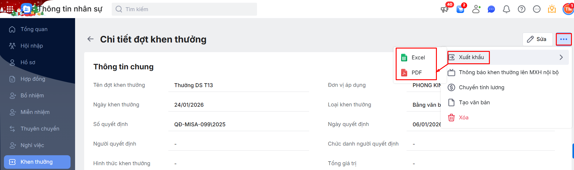Open the app launcher grid icon
Image resolution: width=574 pixels, height=170 pixels.
(10, 9)
